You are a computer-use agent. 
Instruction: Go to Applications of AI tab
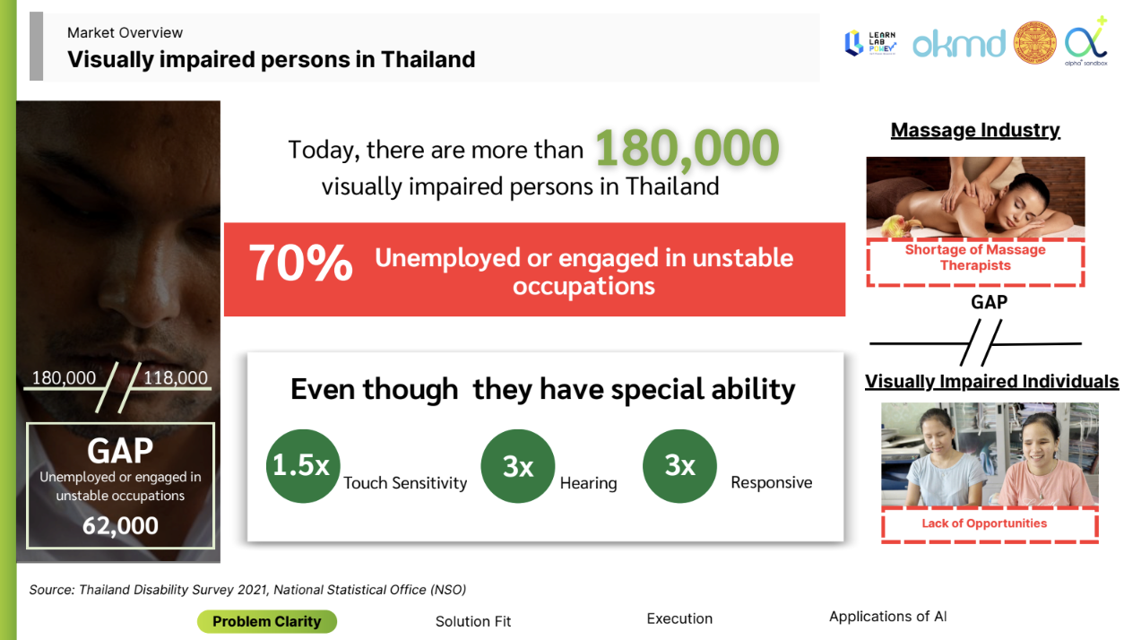887,617
